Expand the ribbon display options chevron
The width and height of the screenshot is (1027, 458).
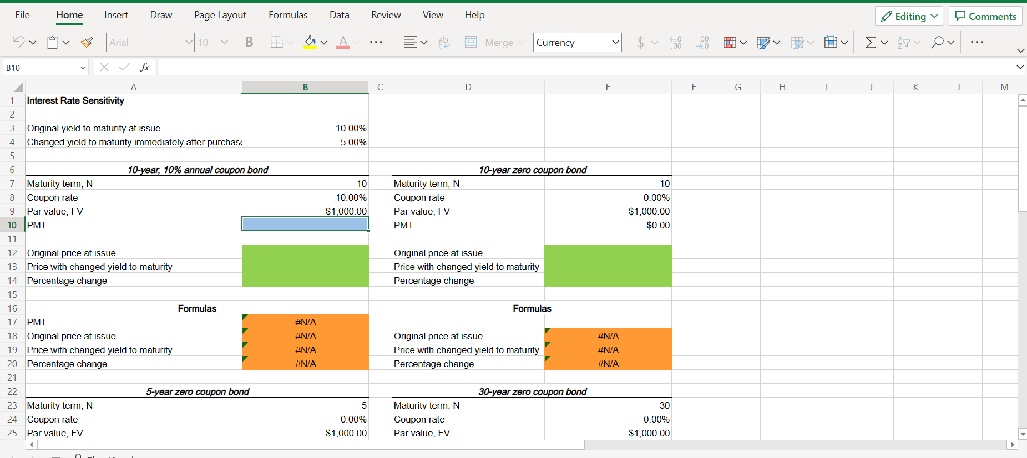pyautogui.click(x=1020, y=50)
